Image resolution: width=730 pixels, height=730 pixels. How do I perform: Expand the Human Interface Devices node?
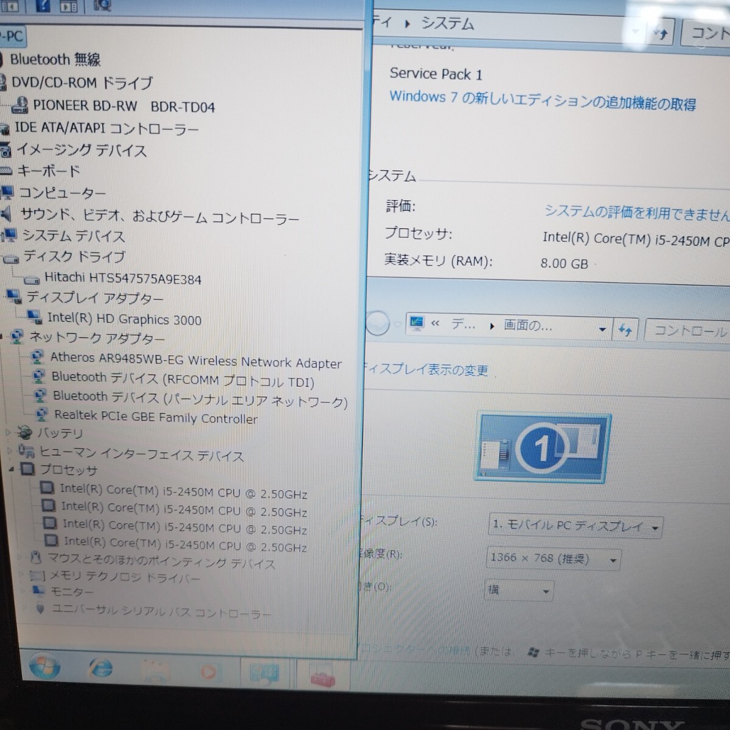10,451
